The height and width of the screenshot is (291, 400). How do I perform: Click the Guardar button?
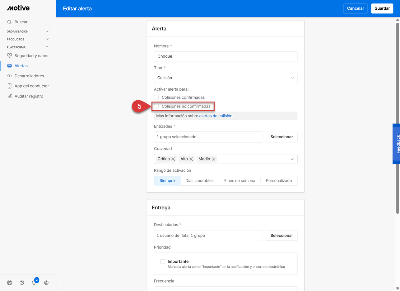coord(382,8)
